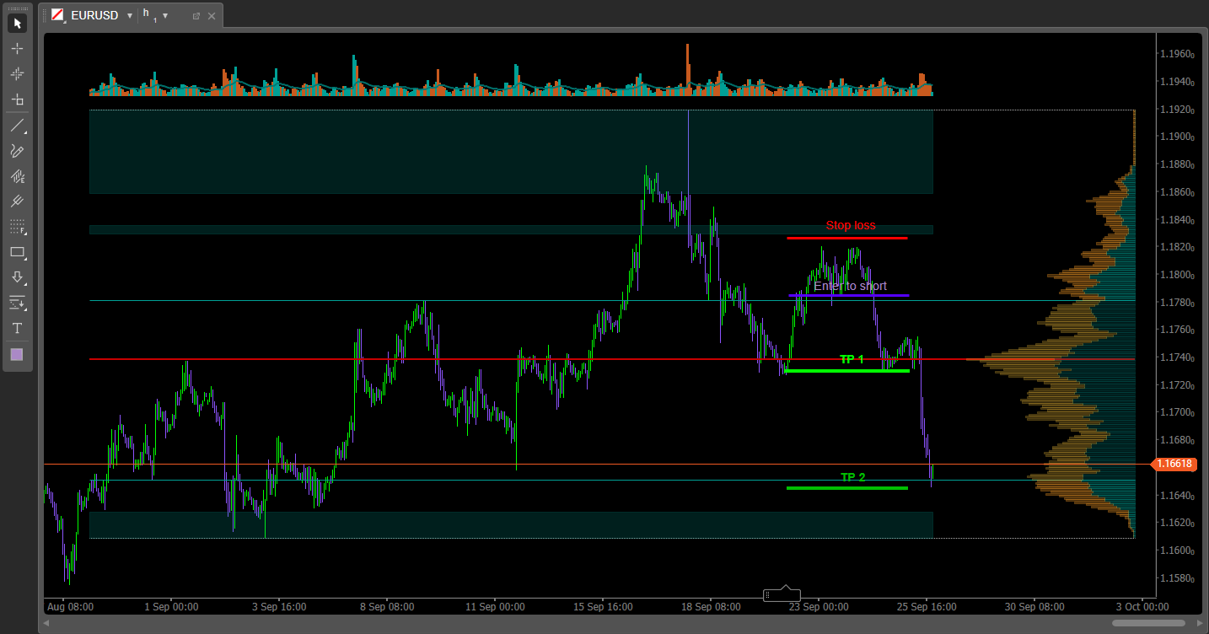Open the chart type selector icon

click(57, 15)
